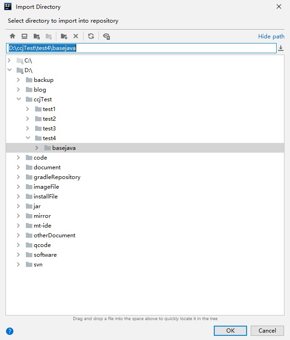The image size is (290, 340).
Task: Collapse the test4 folder
Action: 28,138
